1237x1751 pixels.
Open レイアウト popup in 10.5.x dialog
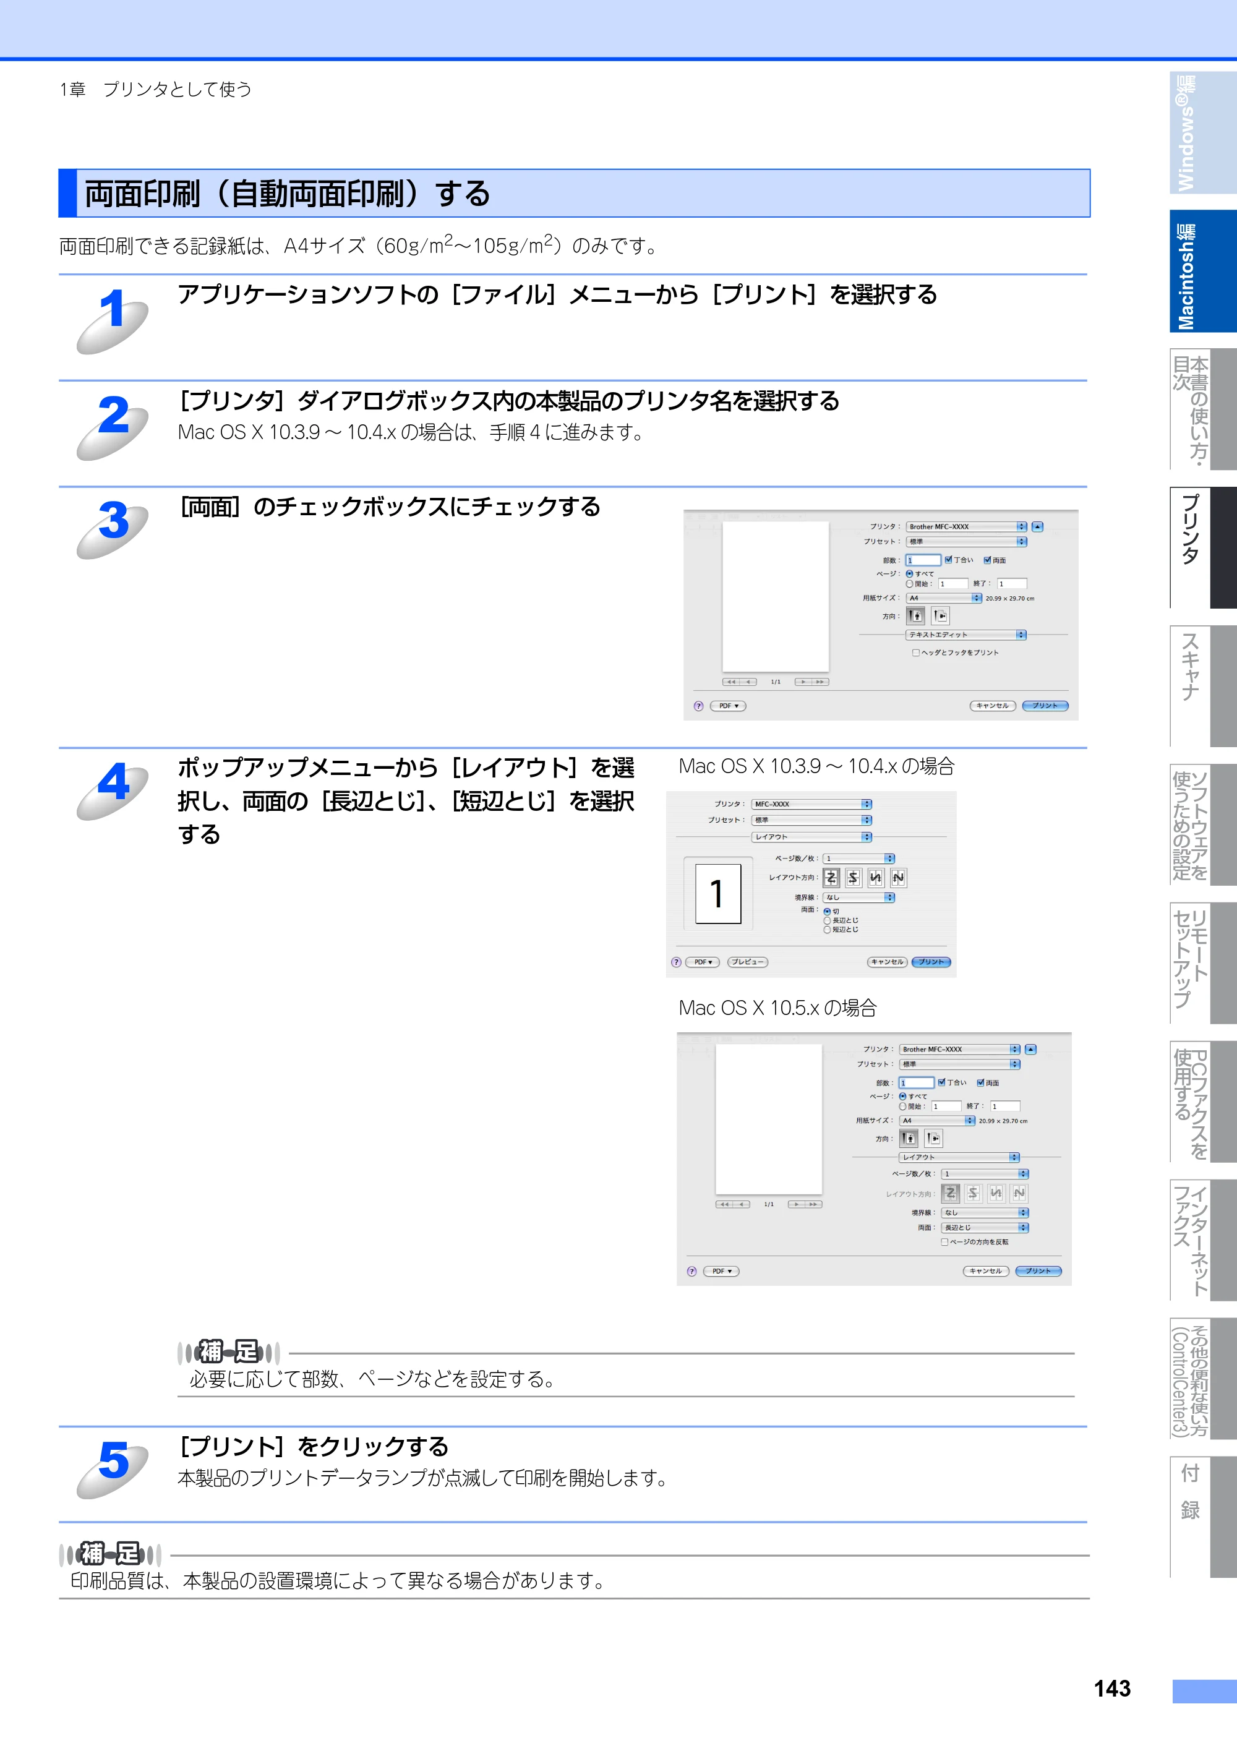(959, 1157)
